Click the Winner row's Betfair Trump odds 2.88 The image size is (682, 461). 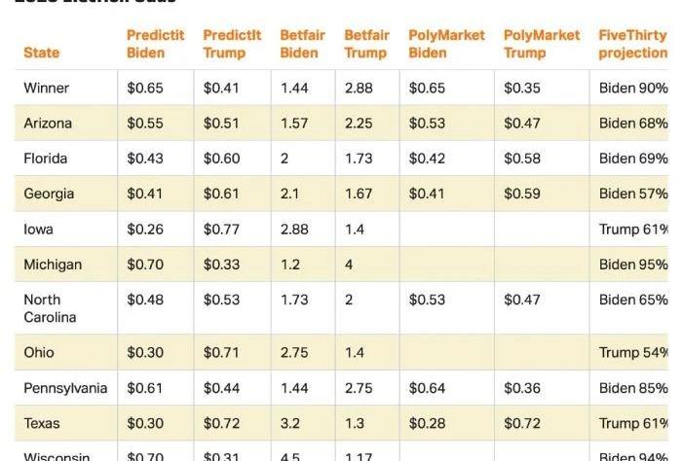(359, 89)
